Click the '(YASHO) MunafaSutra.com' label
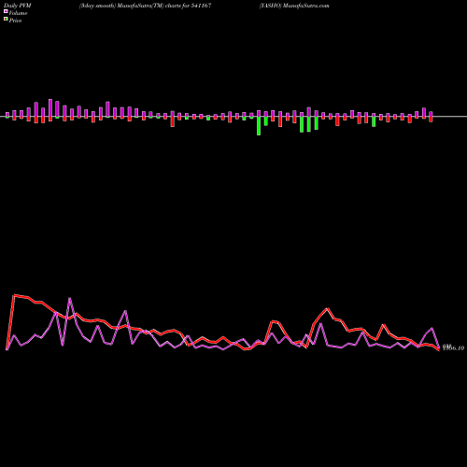This screenshot has width=467, height=467. click(x=294, y=6)
